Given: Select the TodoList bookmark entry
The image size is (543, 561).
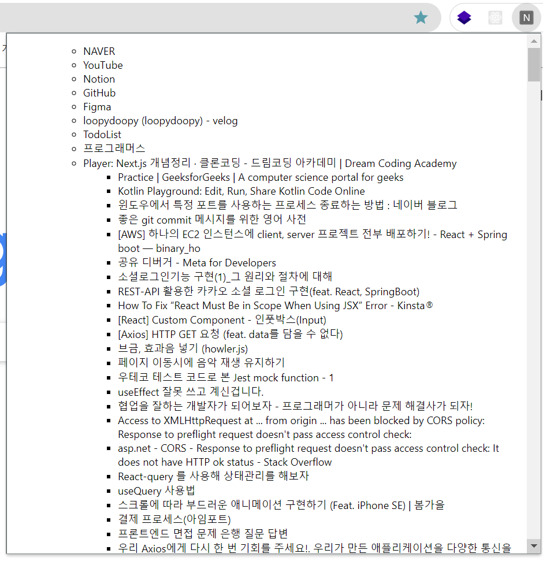Looking at the screenshot, I should click(x=102, y=135).
